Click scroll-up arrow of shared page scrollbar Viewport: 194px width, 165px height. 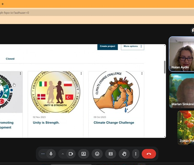(x=165, y=46)
